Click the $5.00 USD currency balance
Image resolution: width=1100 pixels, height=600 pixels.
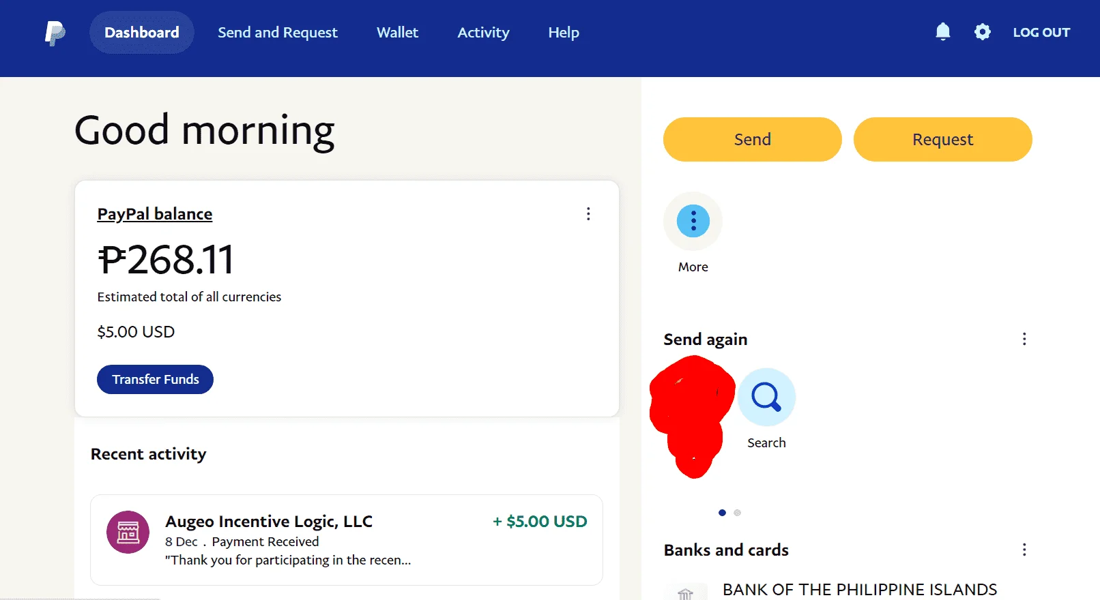tap(136, 332)
